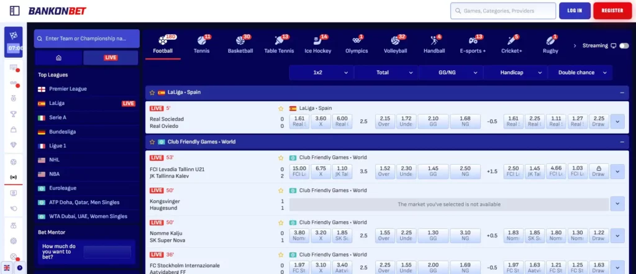Bet 6.75 draw on FCI Levadia match
The height and width of the screenshot is (274, 636).
[x=321, y=171]
